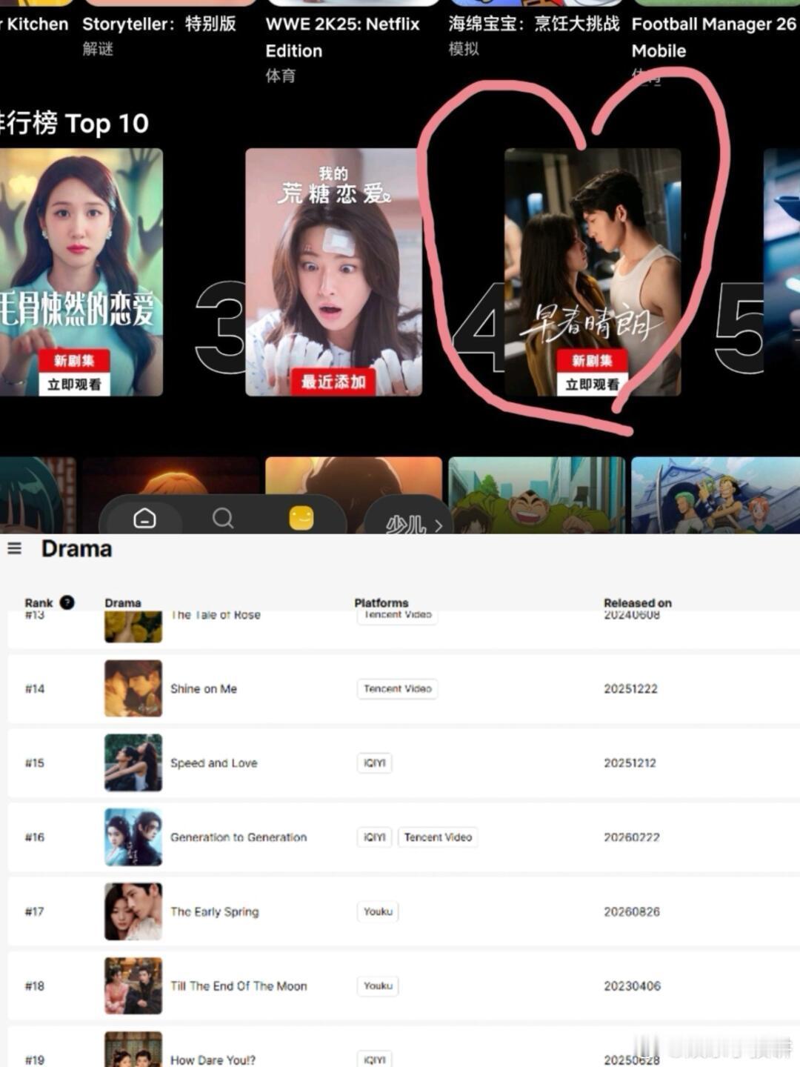The width and height of the screenshot is (800, 1067).
Task: Click the Rank column header
Action: tap(39, 602)
